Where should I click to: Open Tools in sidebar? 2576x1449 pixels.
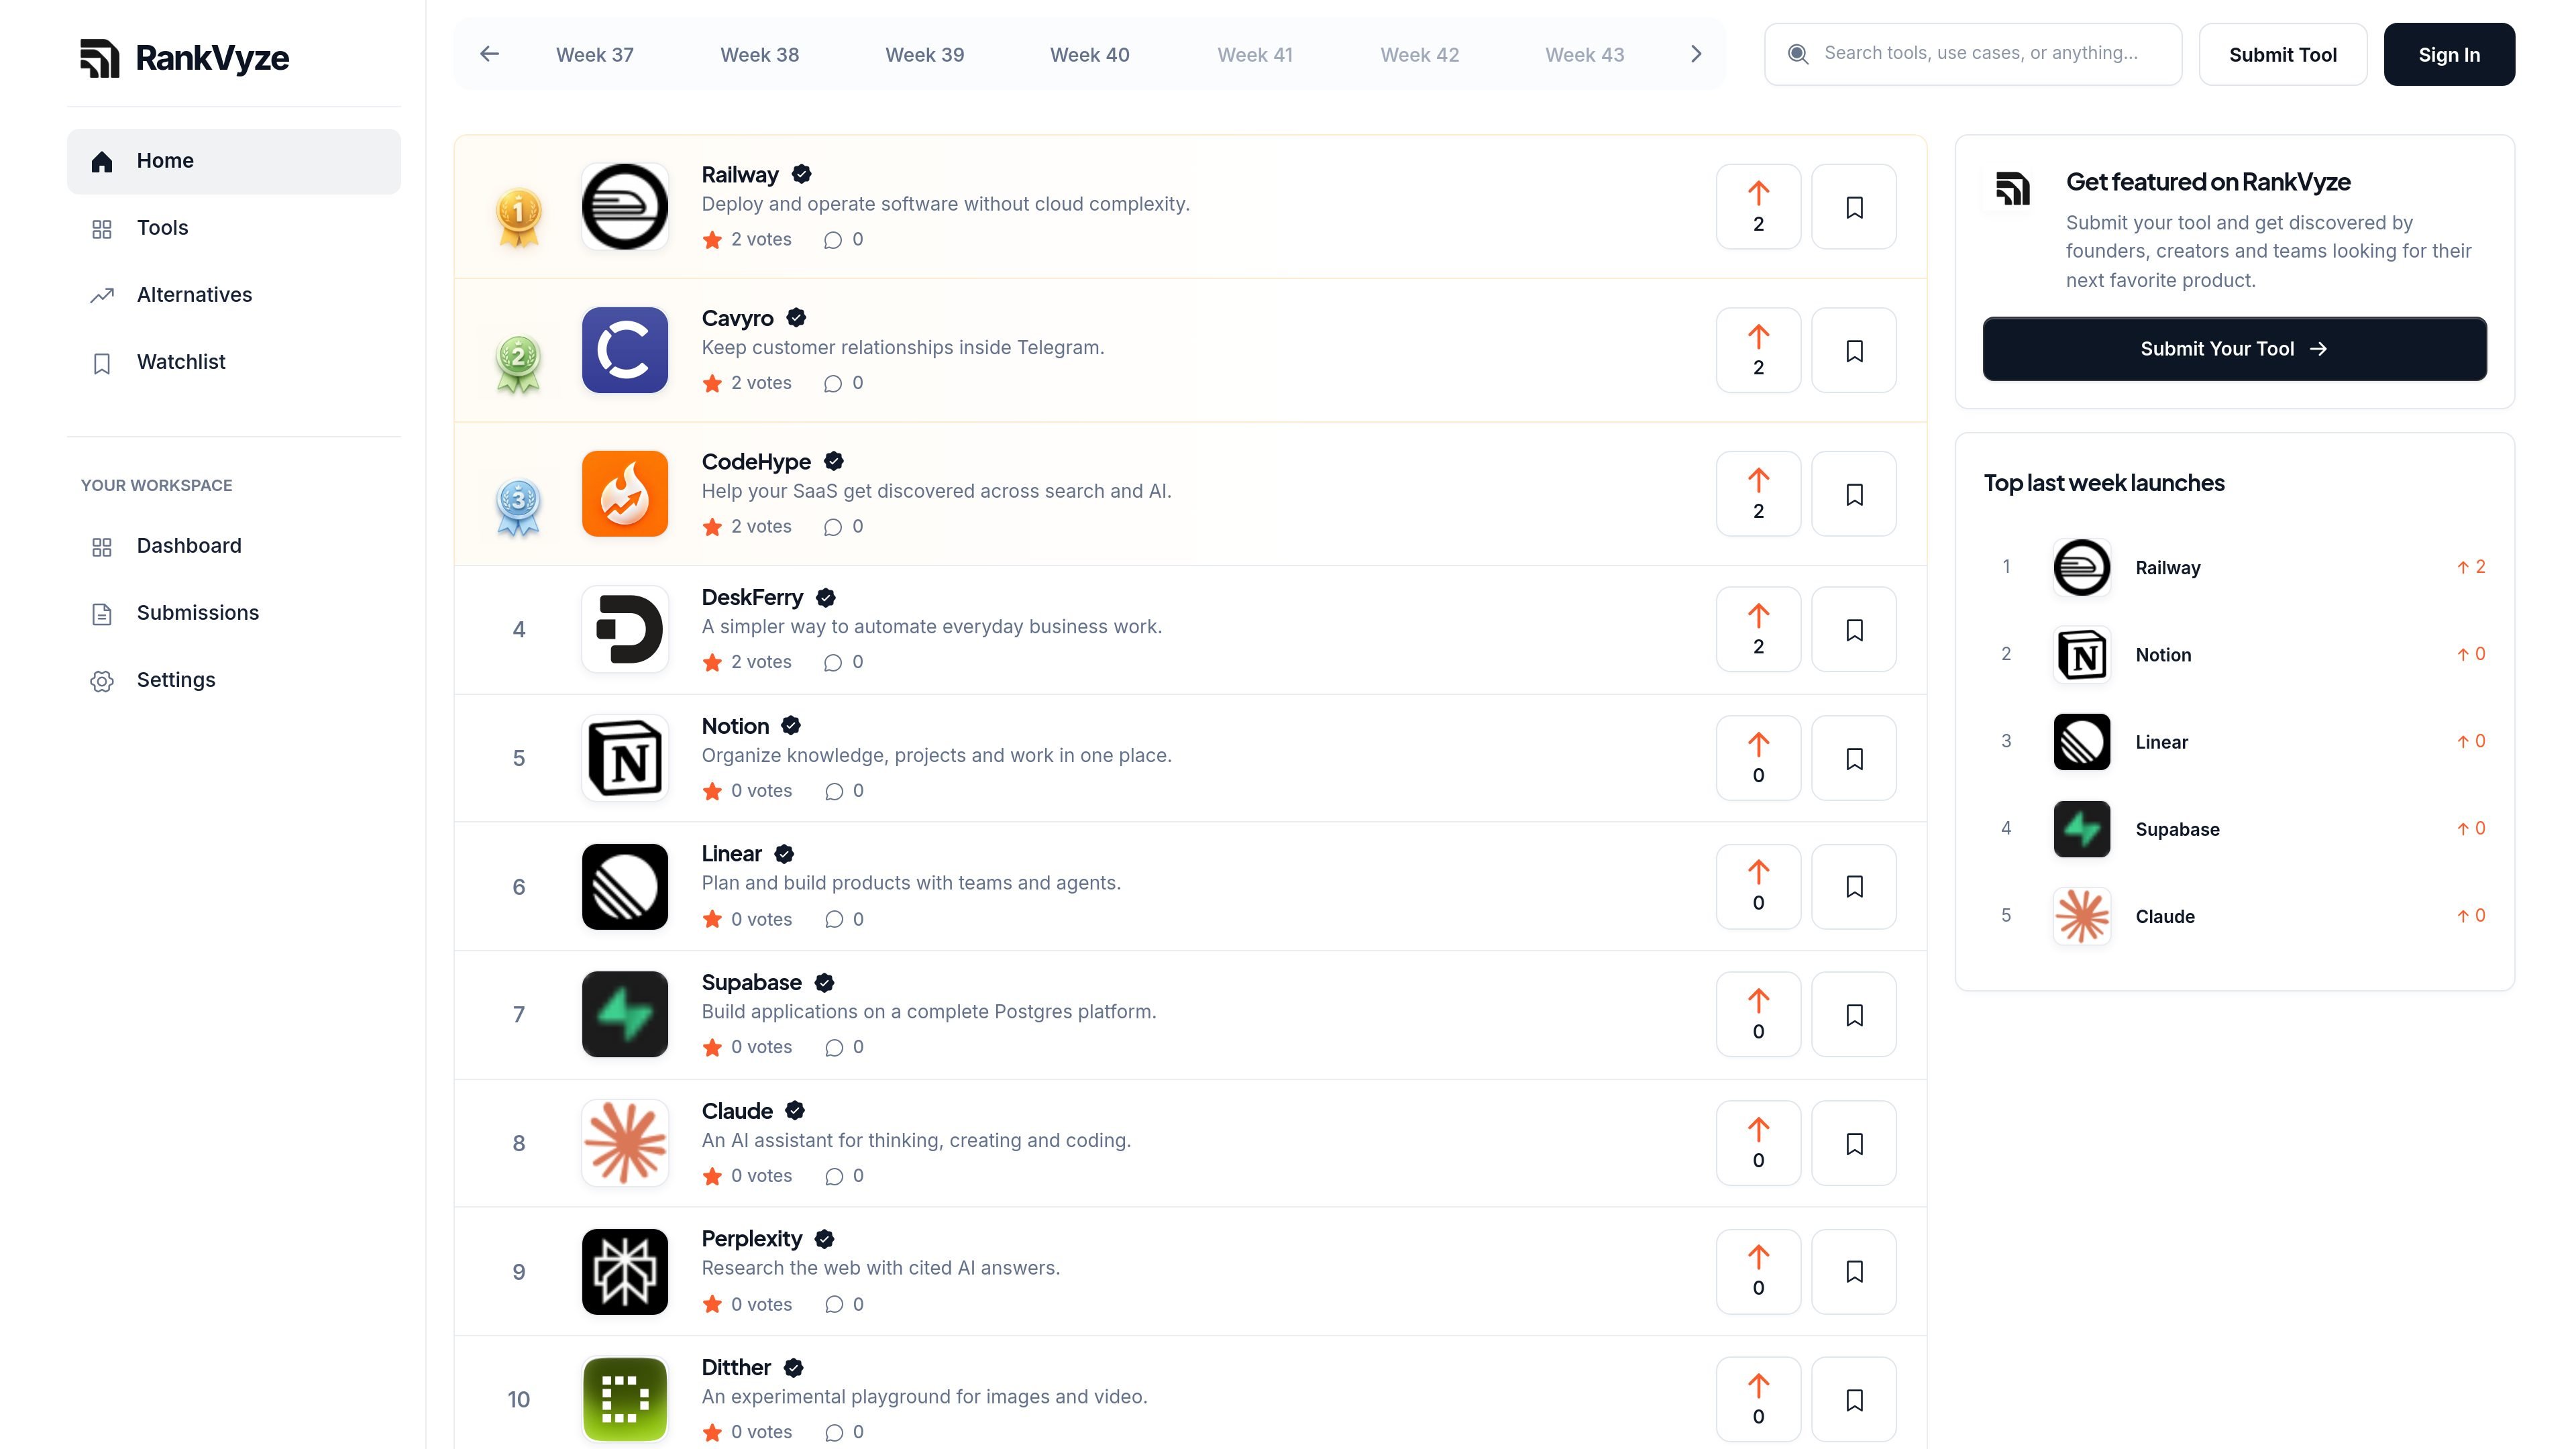click(234, 228)
